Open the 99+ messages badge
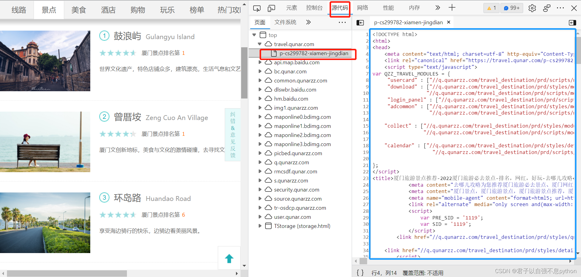Image resolution: width=581 pixels, height=277 pixels. pos(512,8)
